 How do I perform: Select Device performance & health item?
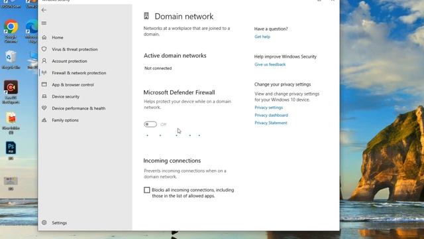pyautogui.click(x=79, y=108)
